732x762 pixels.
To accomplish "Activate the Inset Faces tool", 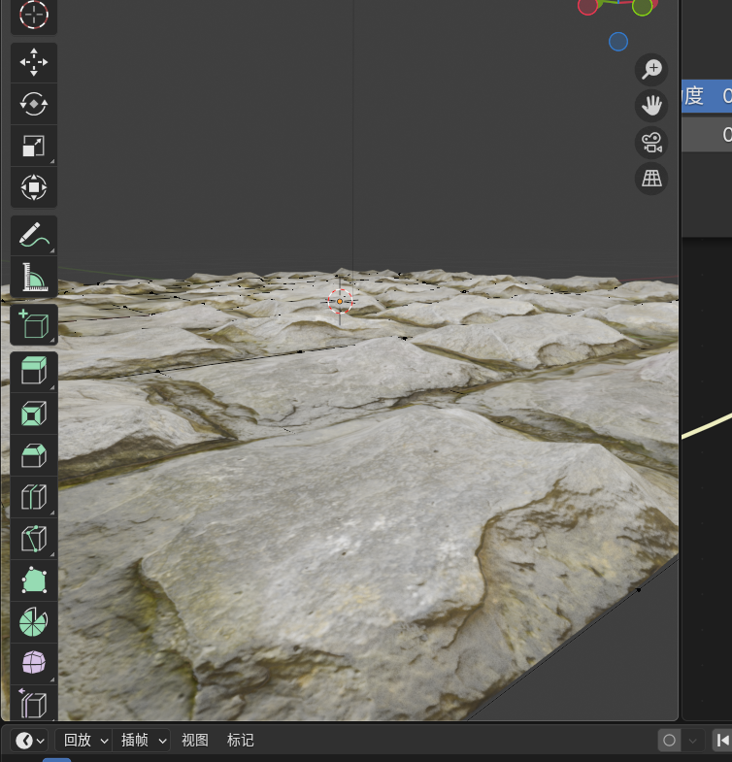I will 34,414.
